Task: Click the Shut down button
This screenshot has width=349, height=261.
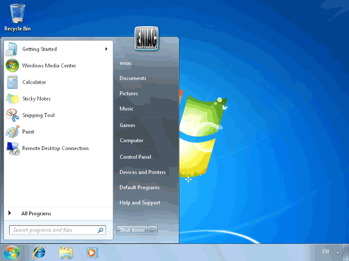Action: (x=132, y=230)
